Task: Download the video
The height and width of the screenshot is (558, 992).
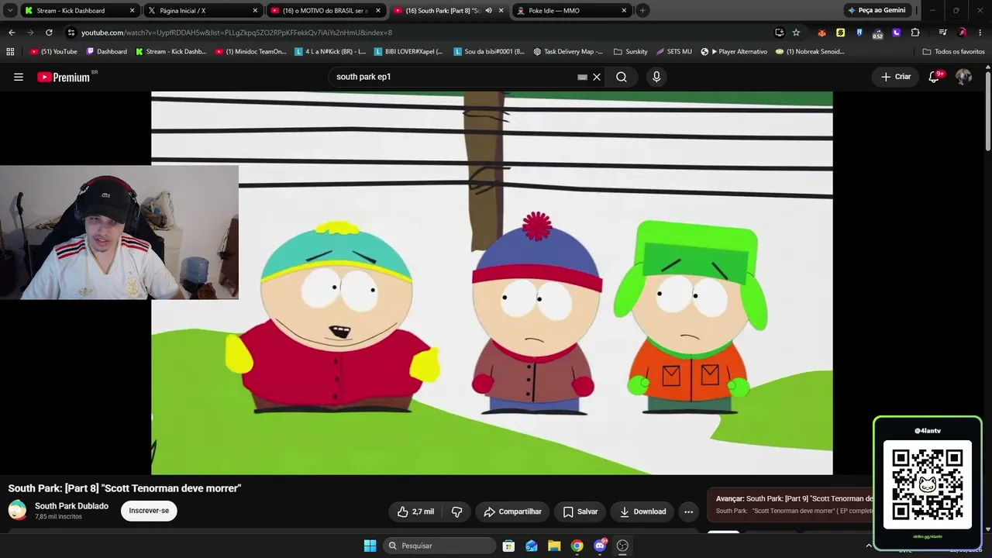Action: (643, 511)
